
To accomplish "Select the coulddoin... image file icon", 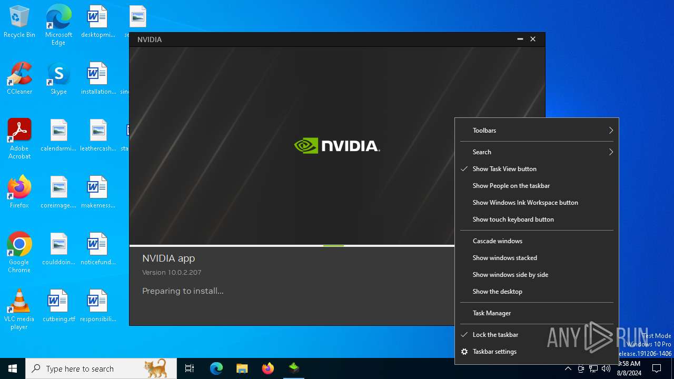I will click(x=58, y=250).
